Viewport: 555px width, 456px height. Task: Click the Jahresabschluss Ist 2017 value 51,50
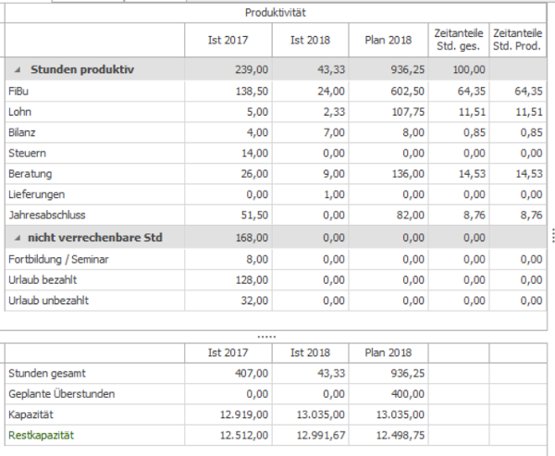pyautogui.click(x=254, y=215)
